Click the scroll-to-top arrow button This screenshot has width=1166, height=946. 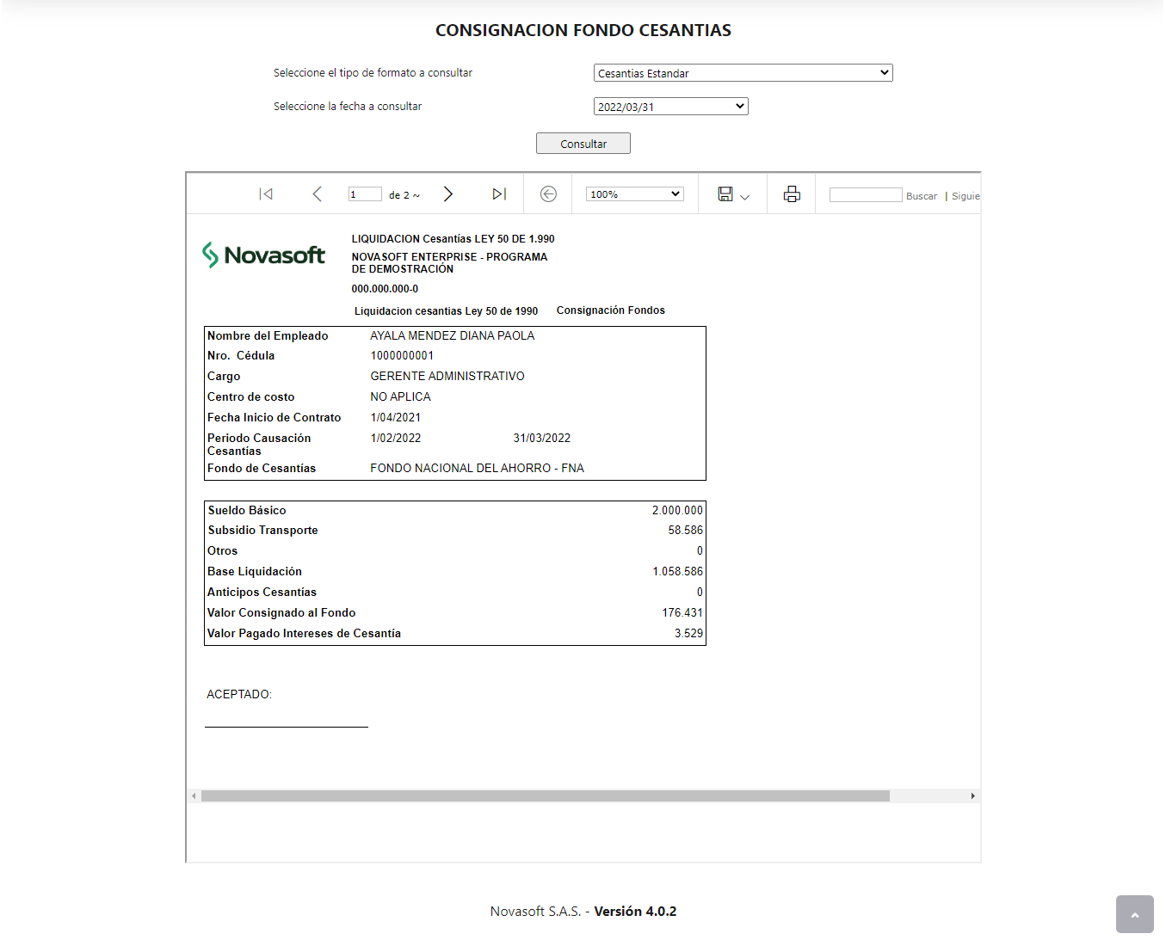pyautogui.click(x=1134, y=914)
